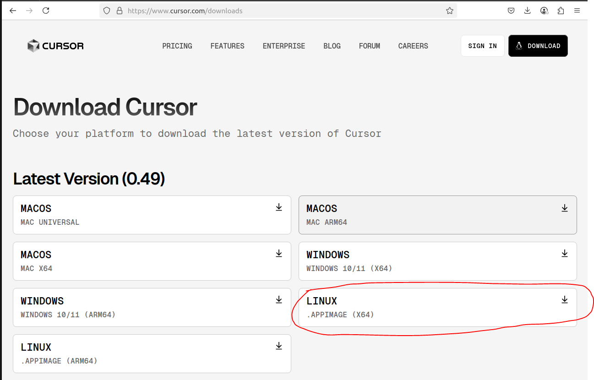
Task: Click the 'WINDOWS 10/11 (ARM64)' label
Action: pos(68,315)
